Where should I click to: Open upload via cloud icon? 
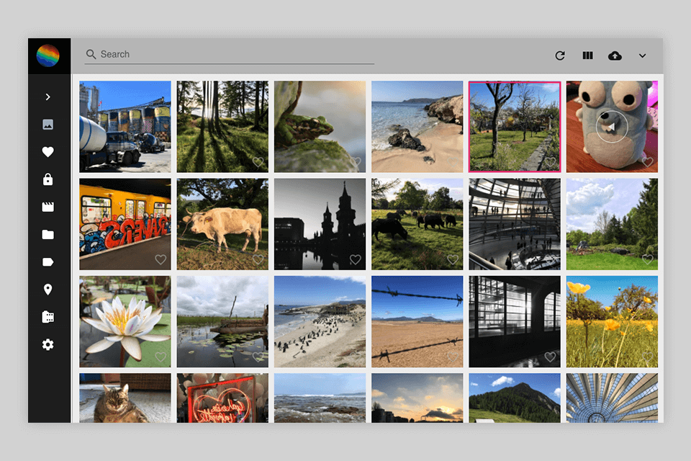(615, 55)
